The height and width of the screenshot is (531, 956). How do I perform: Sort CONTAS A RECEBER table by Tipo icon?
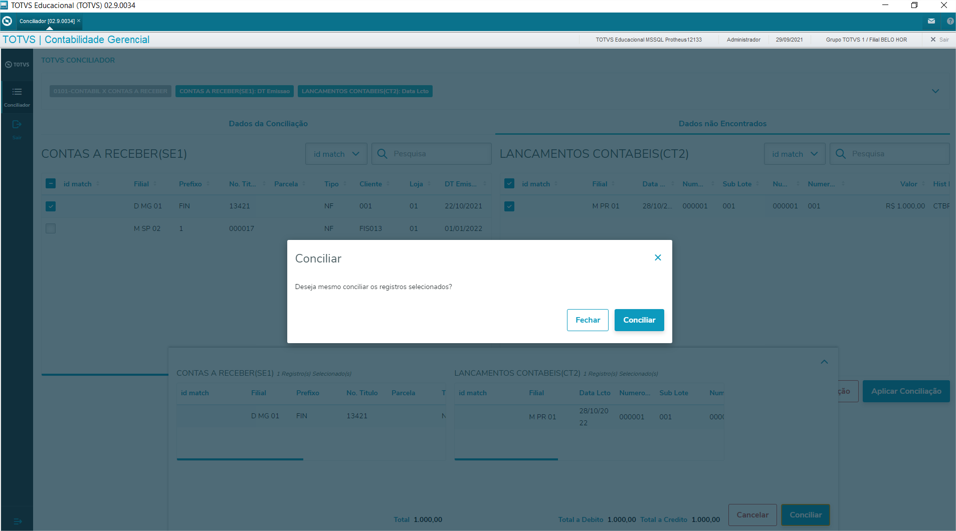click(x=344, y=184)
